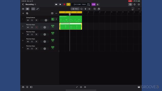Adjust Plectrum Keys track 18 volume slider
162x91 pixels.
[45, 27]
